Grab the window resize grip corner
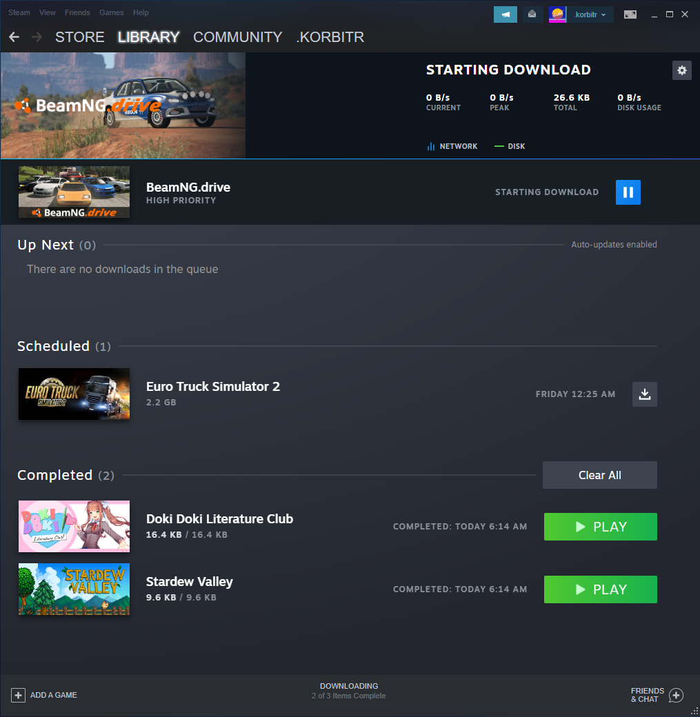 point(694,711)
